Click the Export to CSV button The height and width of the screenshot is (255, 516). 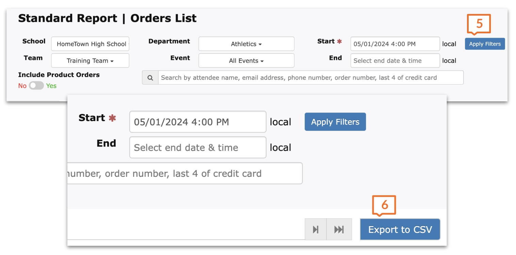coord(400,230)
